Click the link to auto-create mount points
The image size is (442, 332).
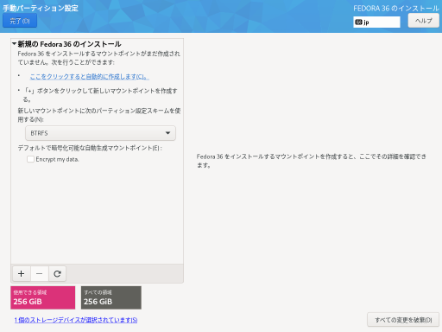click(x=90, y=77)
